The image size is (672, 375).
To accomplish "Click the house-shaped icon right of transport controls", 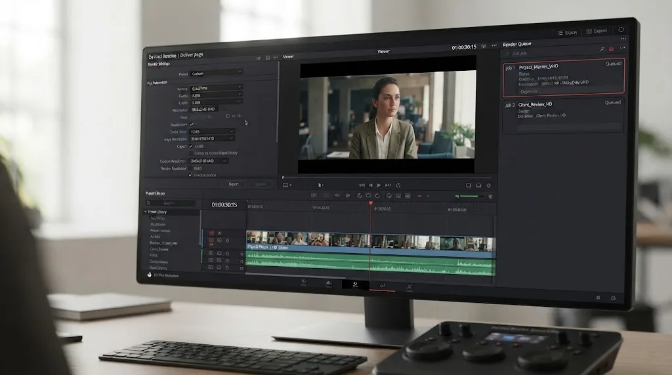I will 488,186.
